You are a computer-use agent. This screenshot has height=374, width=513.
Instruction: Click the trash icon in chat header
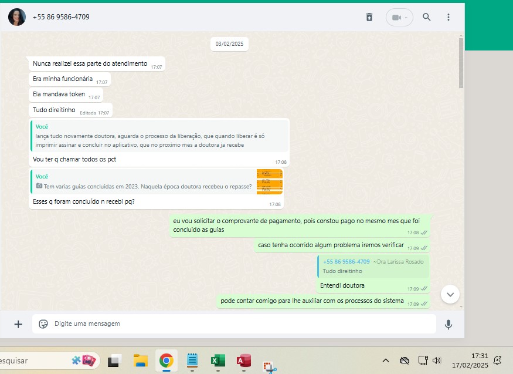click(x=369, y=17)
